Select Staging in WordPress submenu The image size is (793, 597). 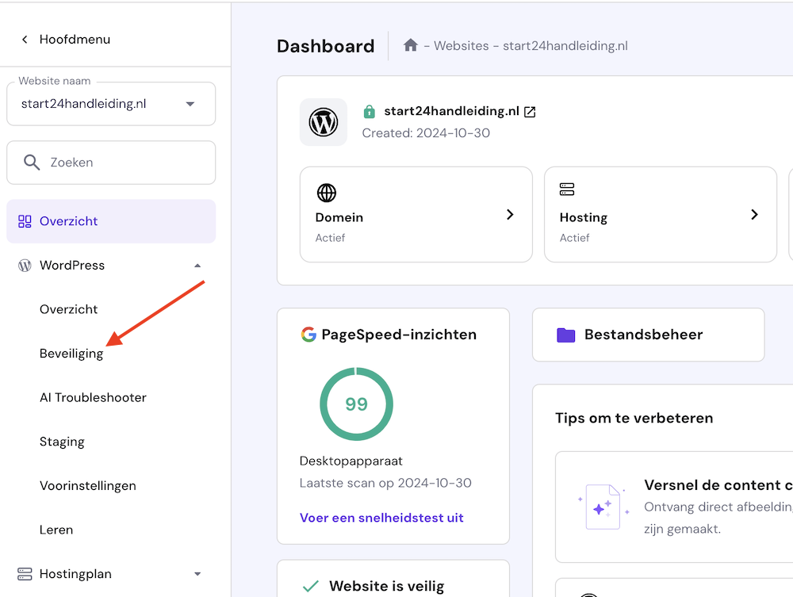62,442
